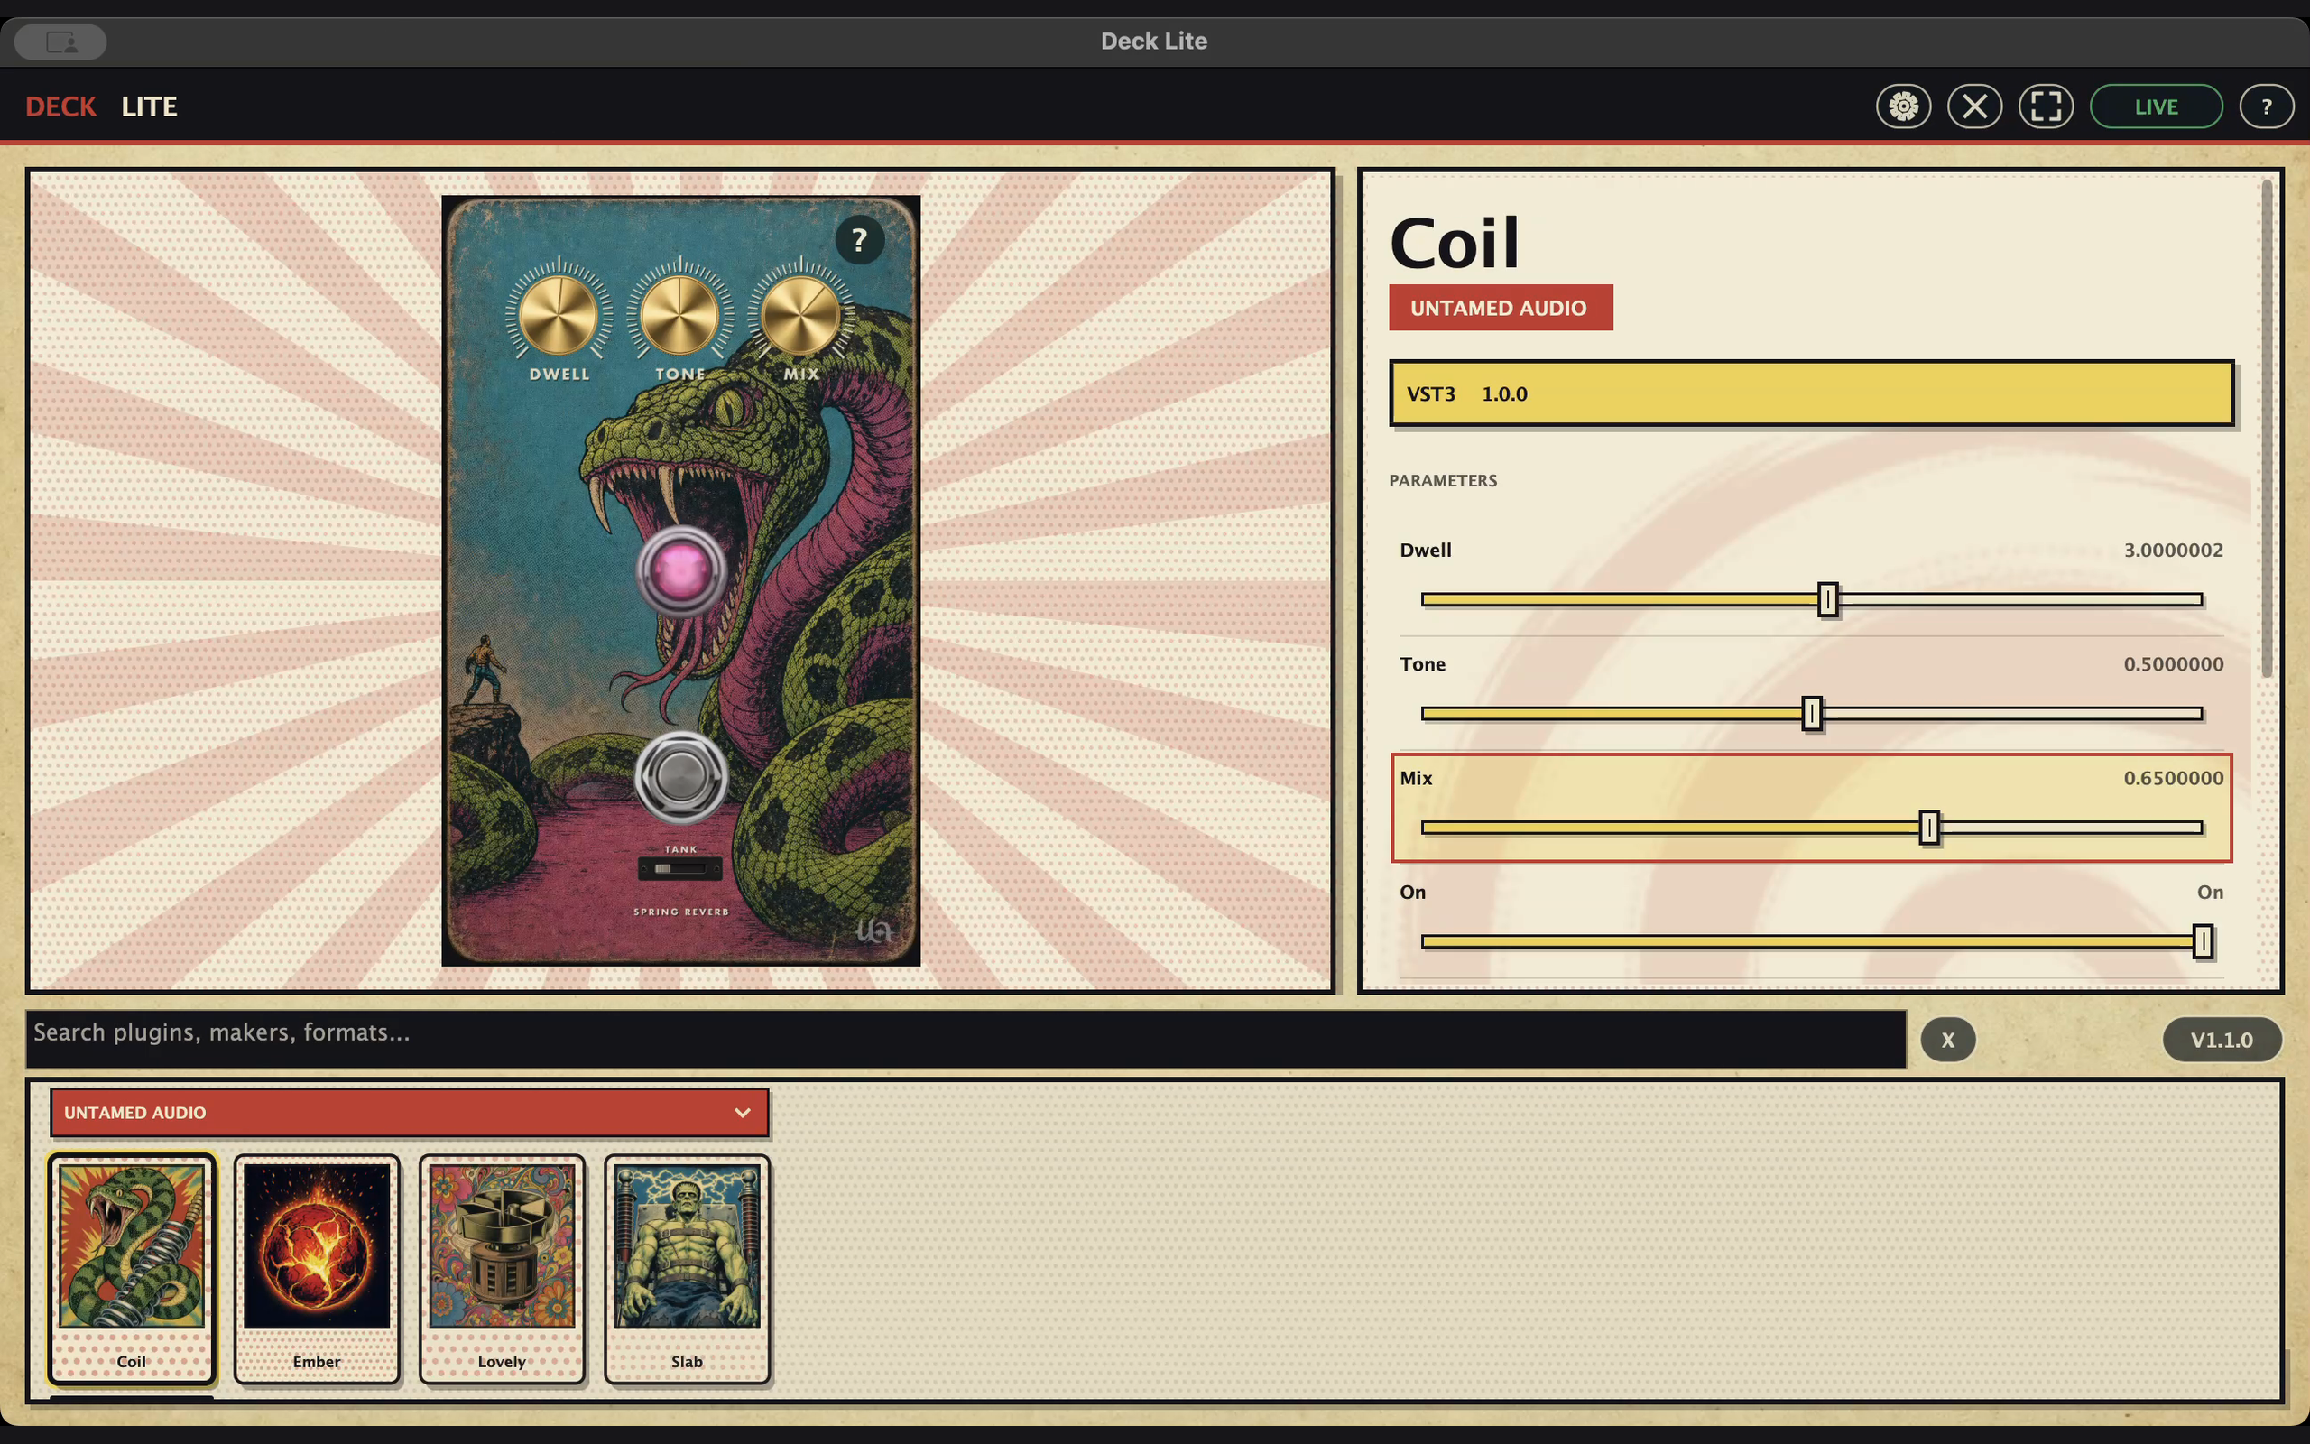
Task: Click the TONE knob on the pedal
Action: [x=679, y=315]
